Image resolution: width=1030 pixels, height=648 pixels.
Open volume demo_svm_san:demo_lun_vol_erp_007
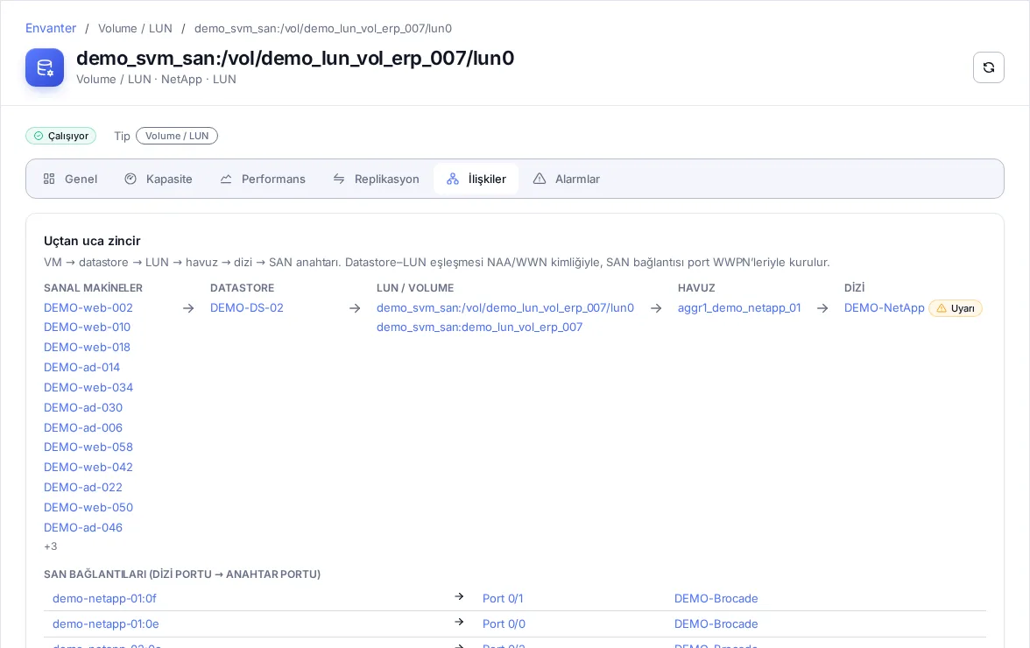480,327
